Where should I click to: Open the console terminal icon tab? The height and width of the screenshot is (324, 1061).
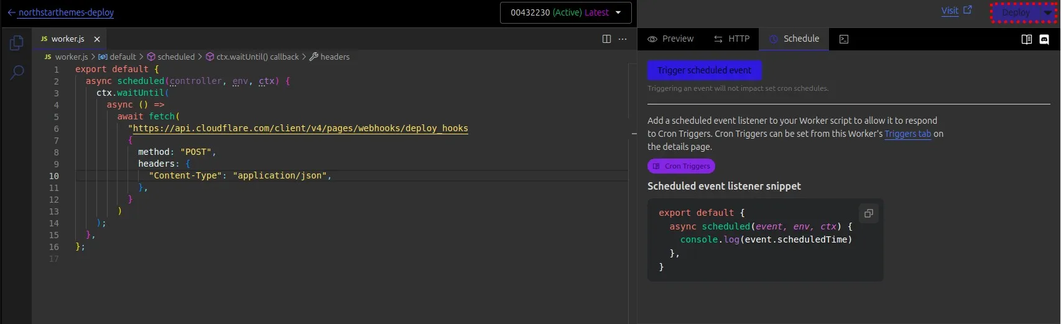click(x=844, y=39)
